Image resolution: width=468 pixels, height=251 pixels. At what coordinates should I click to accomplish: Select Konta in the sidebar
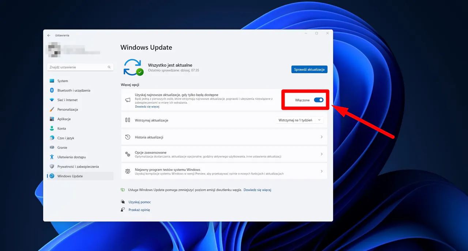62,128
